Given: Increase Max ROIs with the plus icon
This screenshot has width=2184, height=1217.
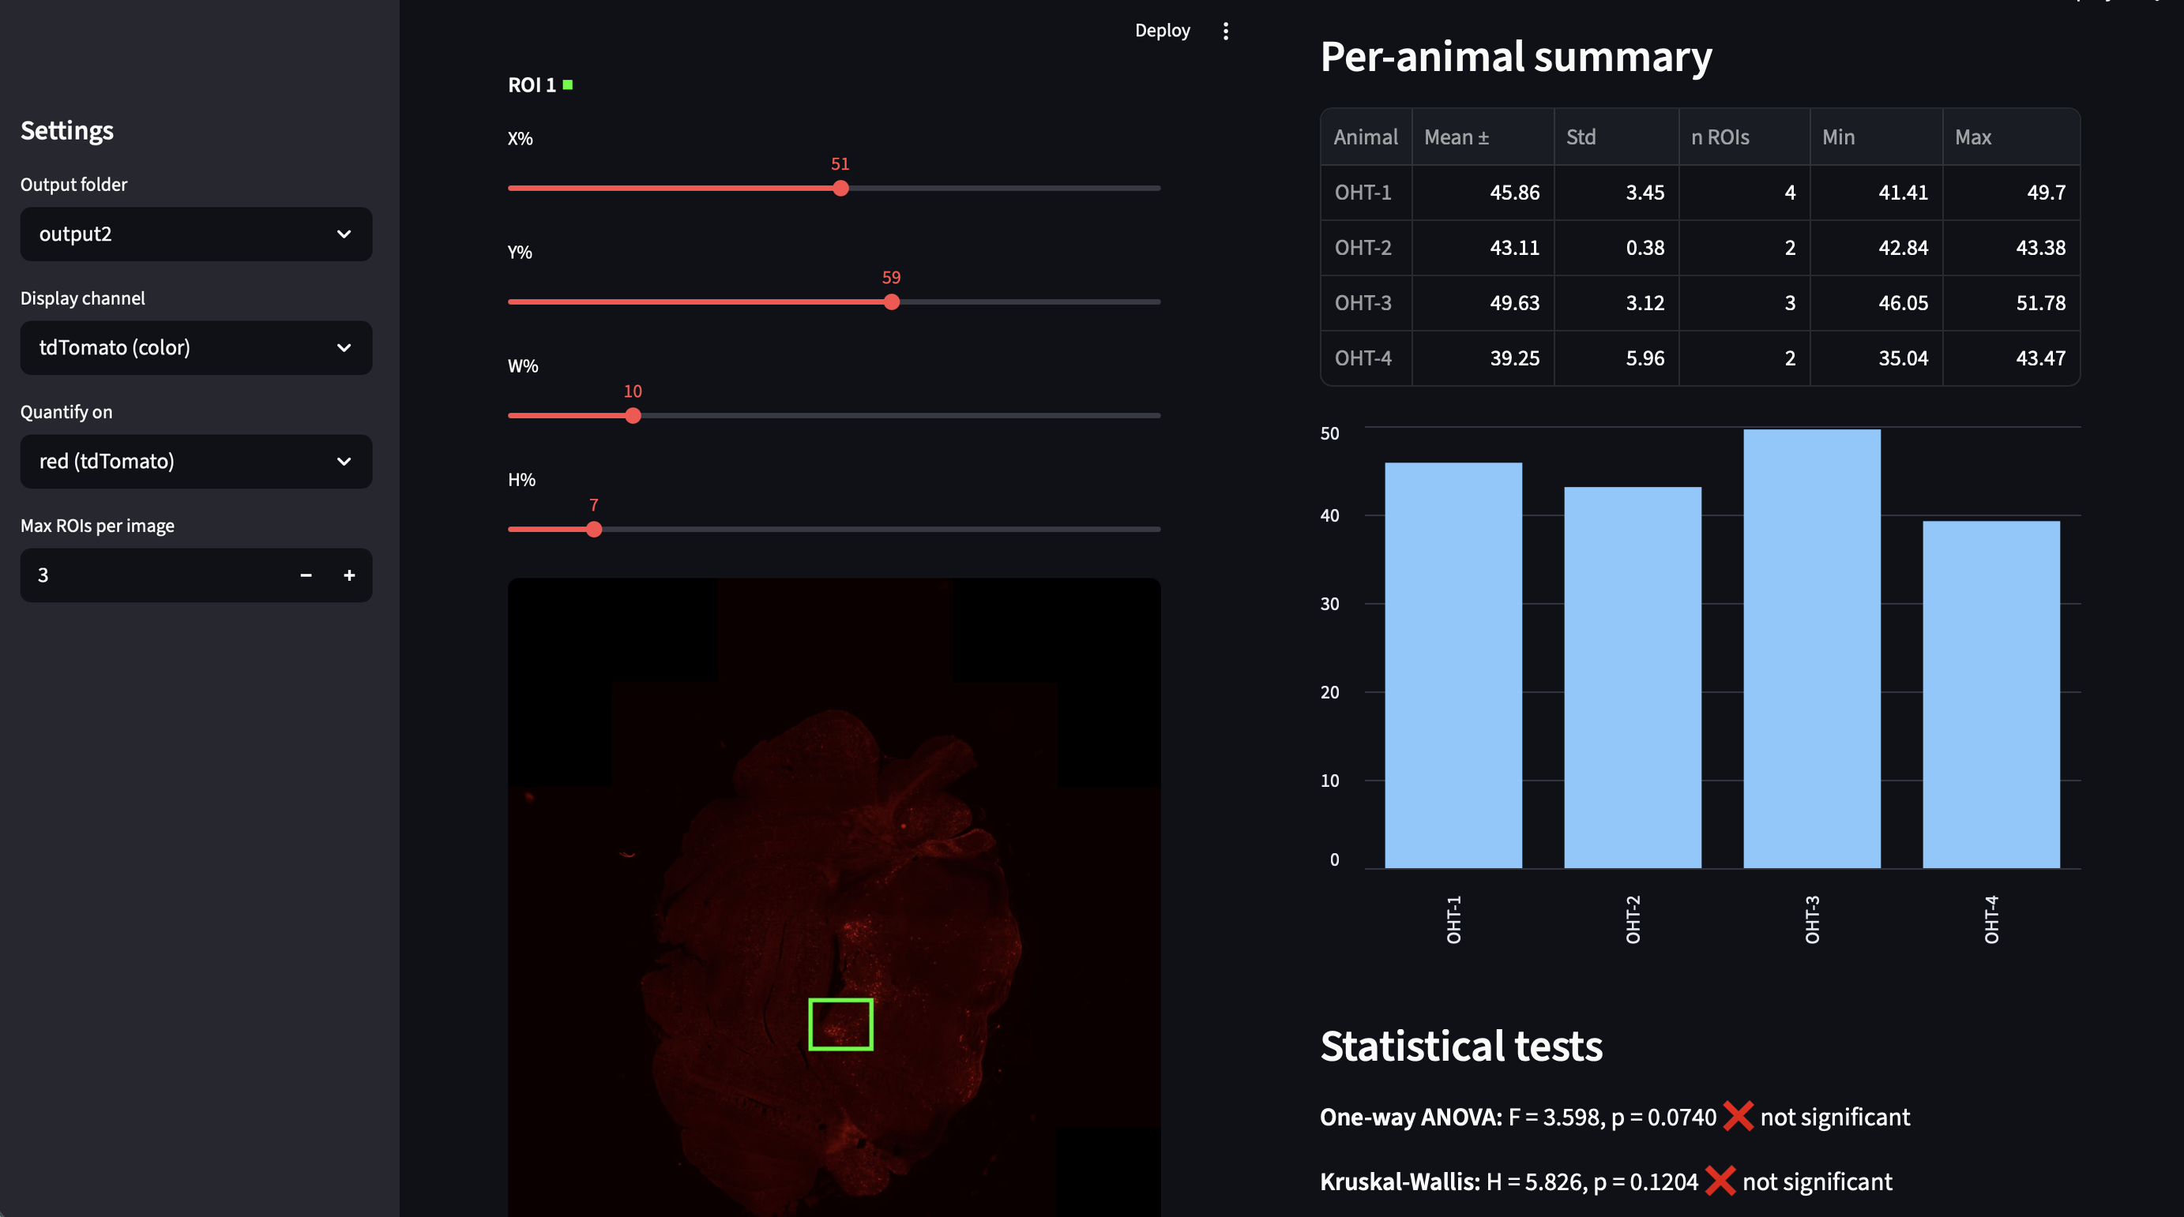Looking at the screenshot, I should [x=348, y=575].
